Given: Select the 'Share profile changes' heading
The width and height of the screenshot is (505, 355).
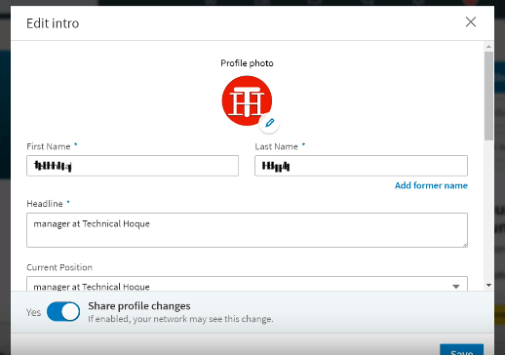Looking at the screenshot, I should point(139,306).
